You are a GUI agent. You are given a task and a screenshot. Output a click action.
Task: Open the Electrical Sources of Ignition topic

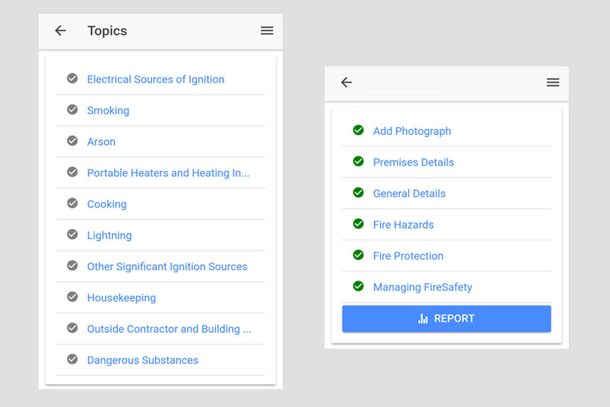click(x=155, y=79)
